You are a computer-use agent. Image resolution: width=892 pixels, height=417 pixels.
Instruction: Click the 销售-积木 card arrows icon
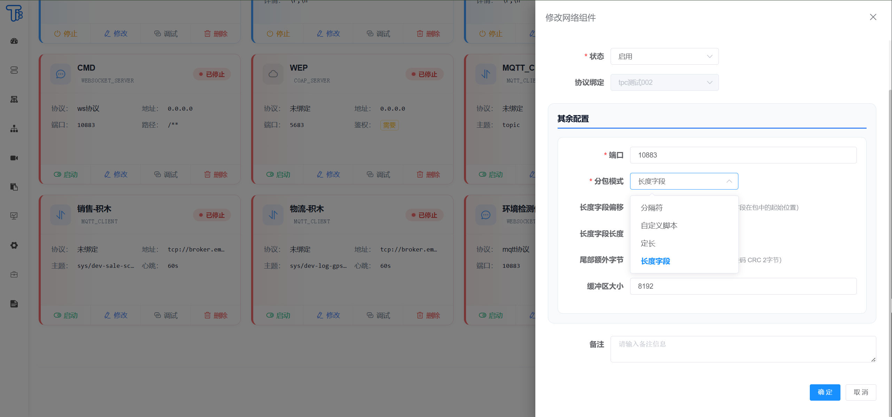click(61, 215)
